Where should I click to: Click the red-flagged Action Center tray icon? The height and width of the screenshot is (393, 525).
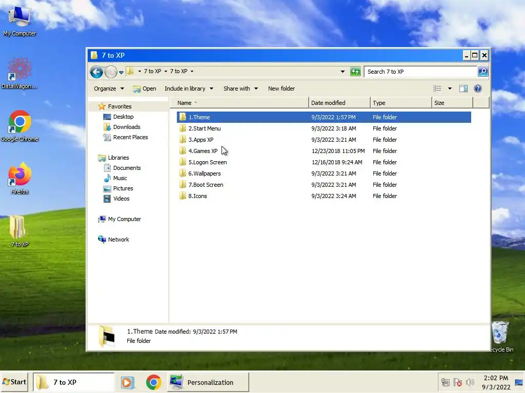(x=458, y=382)
